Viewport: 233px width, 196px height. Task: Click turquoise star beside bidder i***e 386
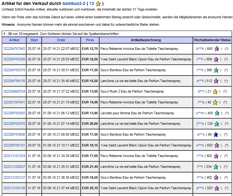click(216, 70)
